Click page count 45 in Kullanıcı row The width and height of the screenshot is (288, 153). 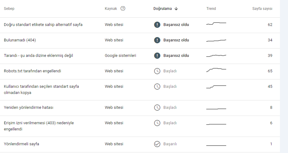[270, 87]
